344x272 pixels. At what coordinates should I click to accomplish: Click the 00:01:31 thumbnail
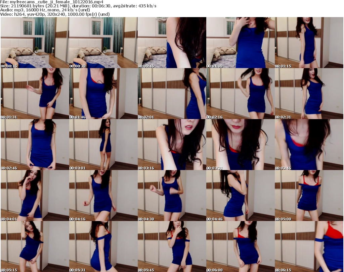coord(35,94)
